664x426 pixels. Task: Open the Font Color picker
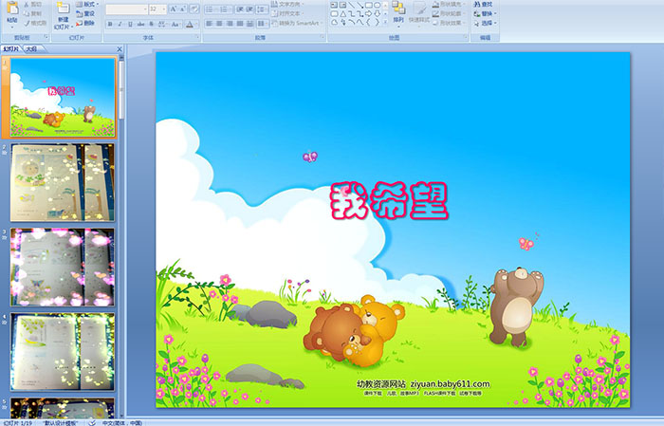pyautogui.click(x=191, y=24)
